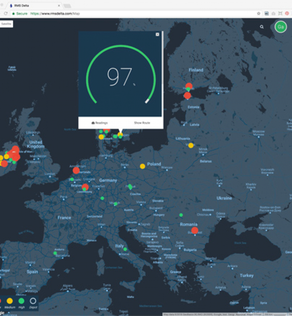Switch map to Satellite view
The width and height of the screenshot is (292, 316).
(6, 24)
